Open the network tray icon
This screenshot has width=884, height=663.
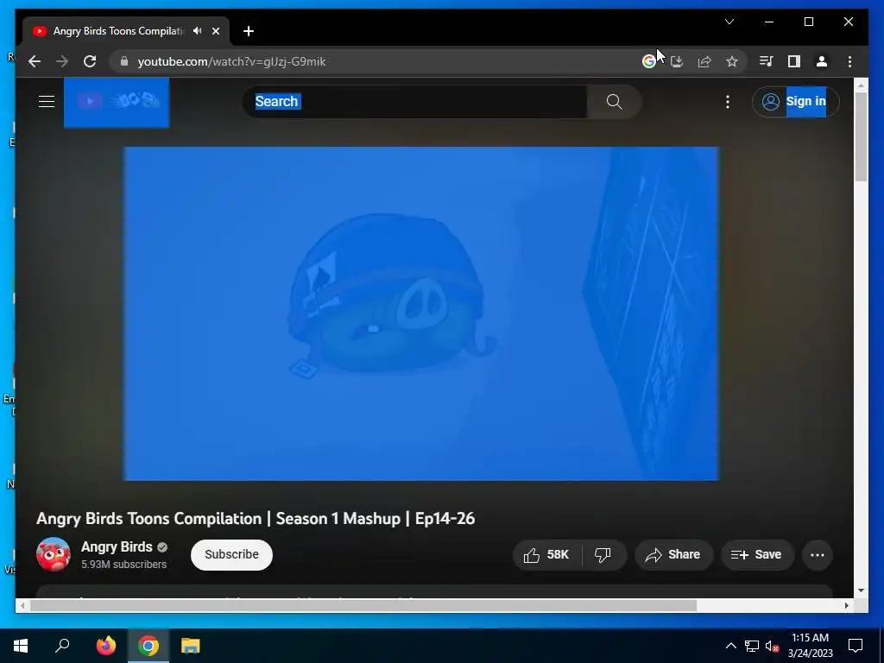(x=752, y=646)
